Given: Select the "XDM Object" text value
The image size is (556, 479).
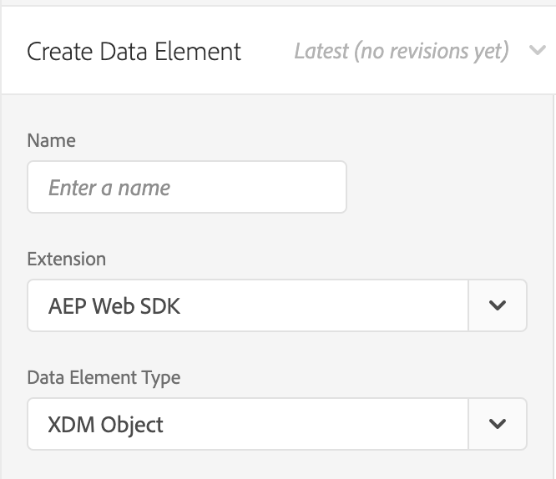Looking at the screenshot, I should (x=106, y=425).
